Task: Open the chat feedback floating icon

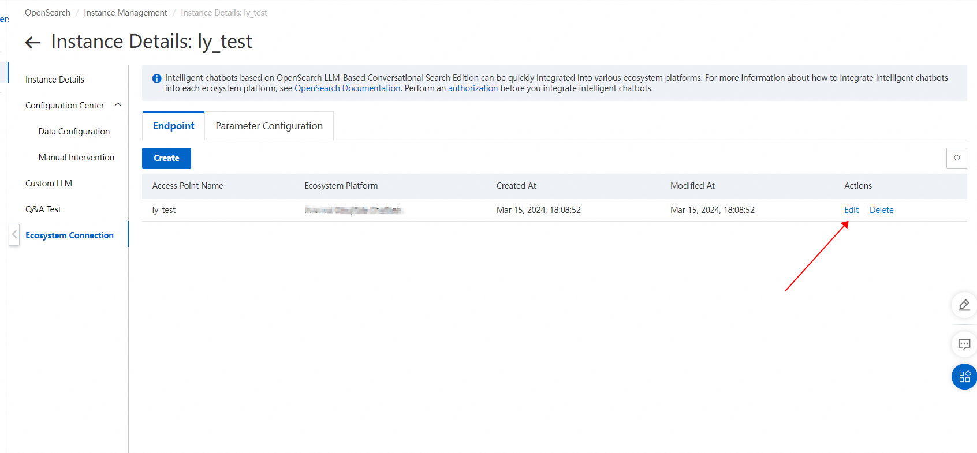Action: 964,344
